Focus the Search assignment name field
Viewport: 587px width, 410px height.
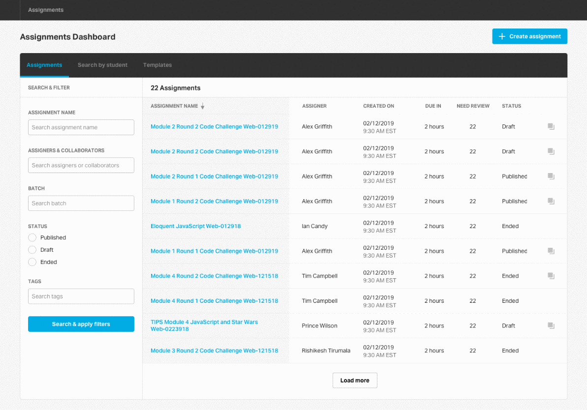pos(81,127)
